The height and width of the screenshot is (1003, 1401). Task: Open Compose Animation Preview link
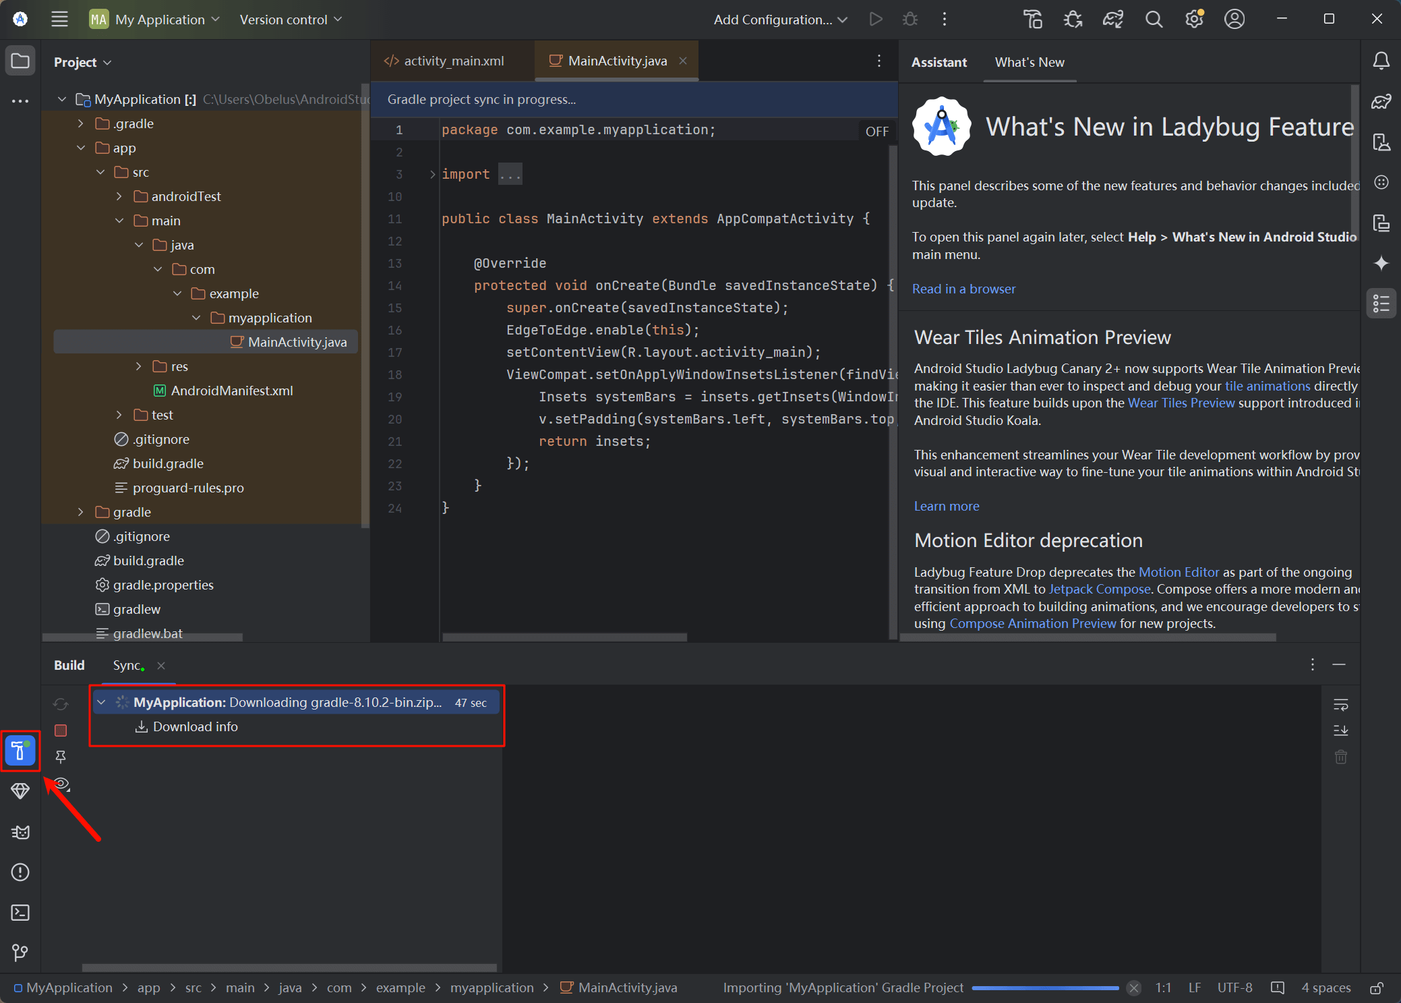pos(1033,623)
